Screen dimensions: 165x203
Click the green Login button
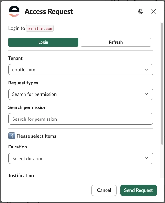pyautogui.click(x=43, y=42)
